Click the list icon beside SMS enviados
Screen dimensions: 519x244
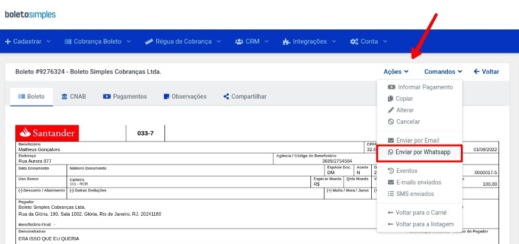[391, 193]
